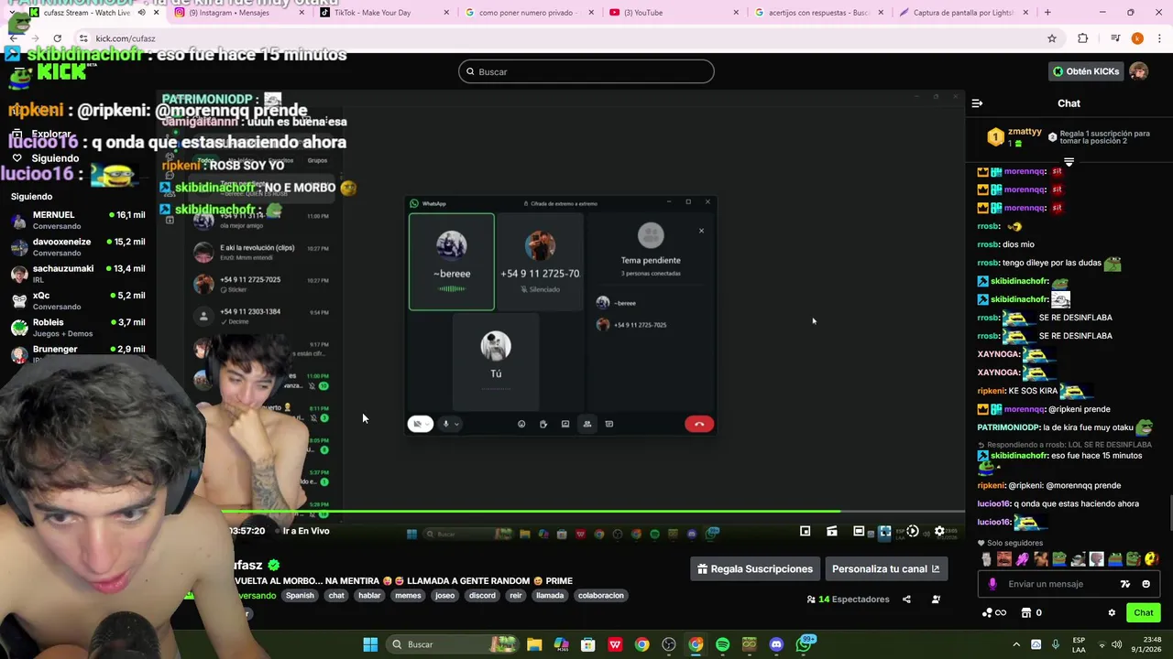The height and width of the screenshot is (659, 1173).
Task: Click the points balance icon in chat
Action: click(x=993, y=613)
